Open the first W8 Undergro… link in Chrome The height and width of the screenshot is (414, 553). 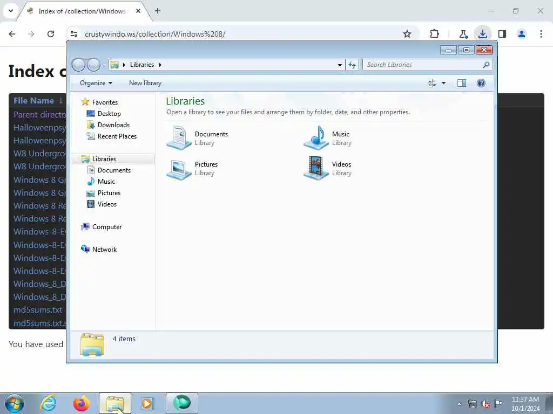[39, 154]
